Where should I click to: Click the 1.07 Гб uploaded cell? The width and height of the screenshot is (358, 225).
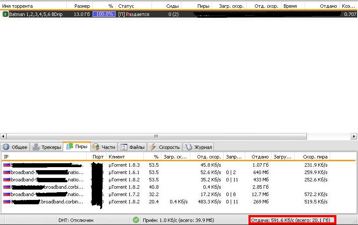point(261,165)
